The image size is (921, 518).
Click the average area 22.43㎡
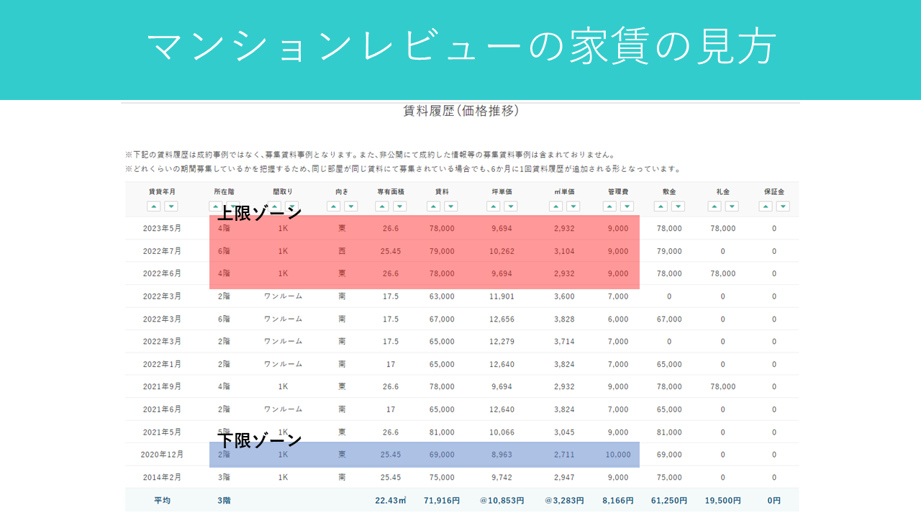tap(391, 500)
